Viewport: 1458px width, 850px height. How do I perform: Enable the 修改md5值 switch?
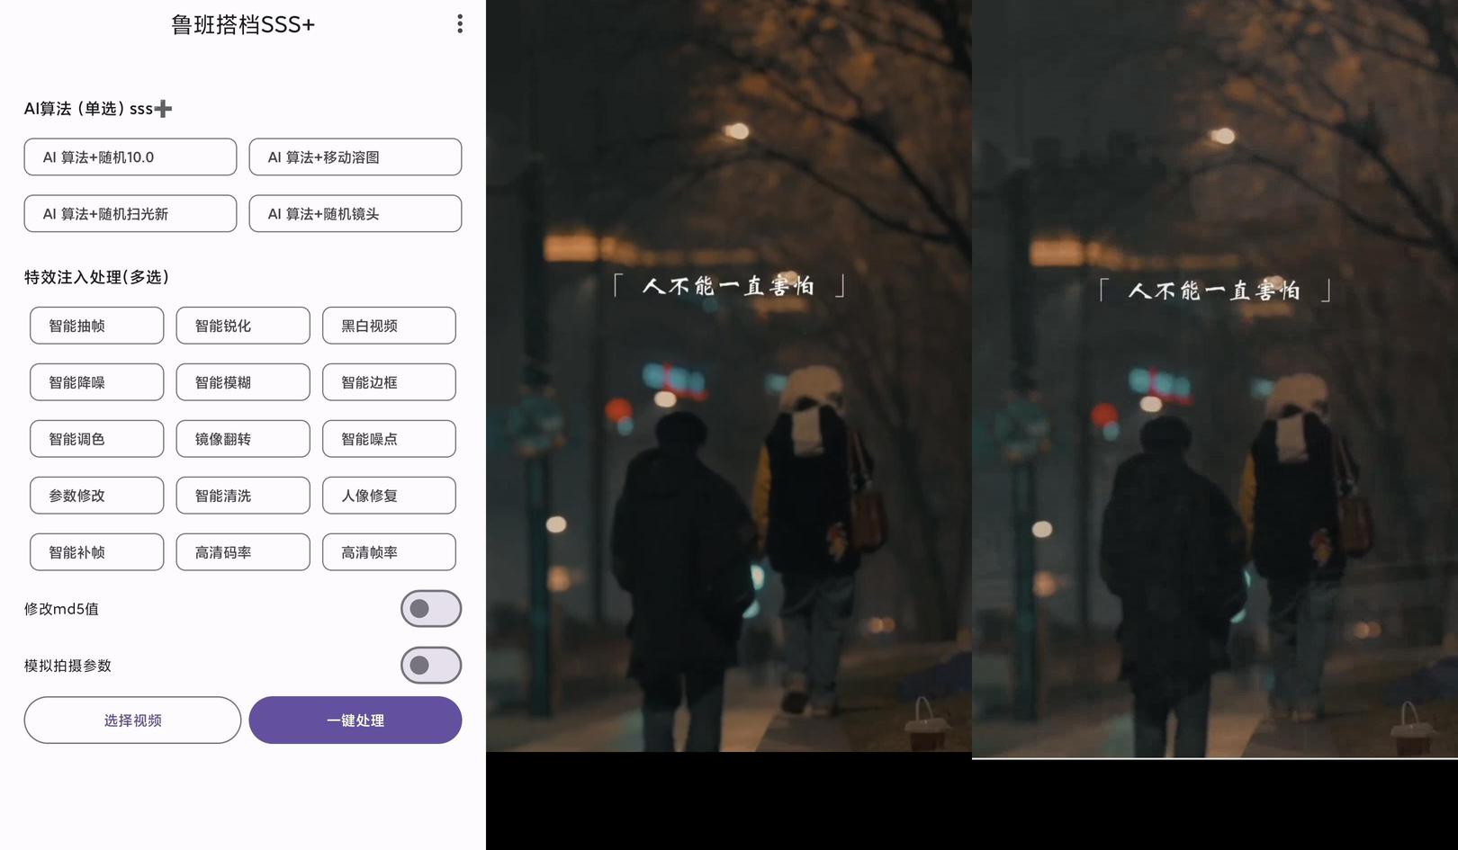click(431, 609)
